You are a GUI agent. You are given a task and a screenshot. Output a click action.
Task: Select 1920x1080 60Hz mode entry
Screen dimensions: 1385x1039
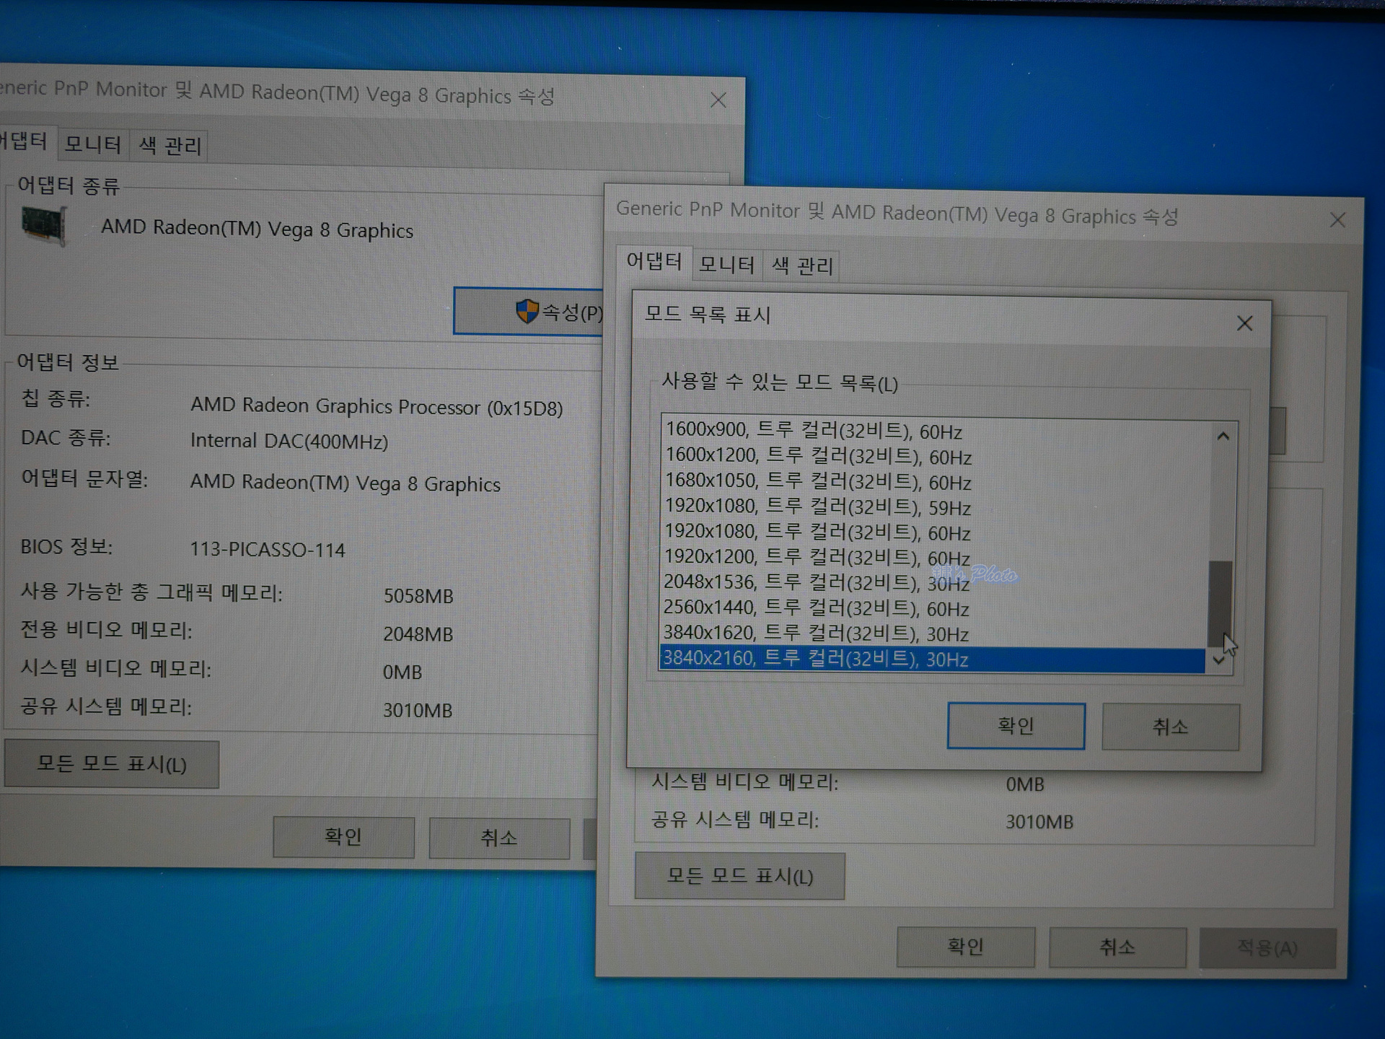pos(817,532)
